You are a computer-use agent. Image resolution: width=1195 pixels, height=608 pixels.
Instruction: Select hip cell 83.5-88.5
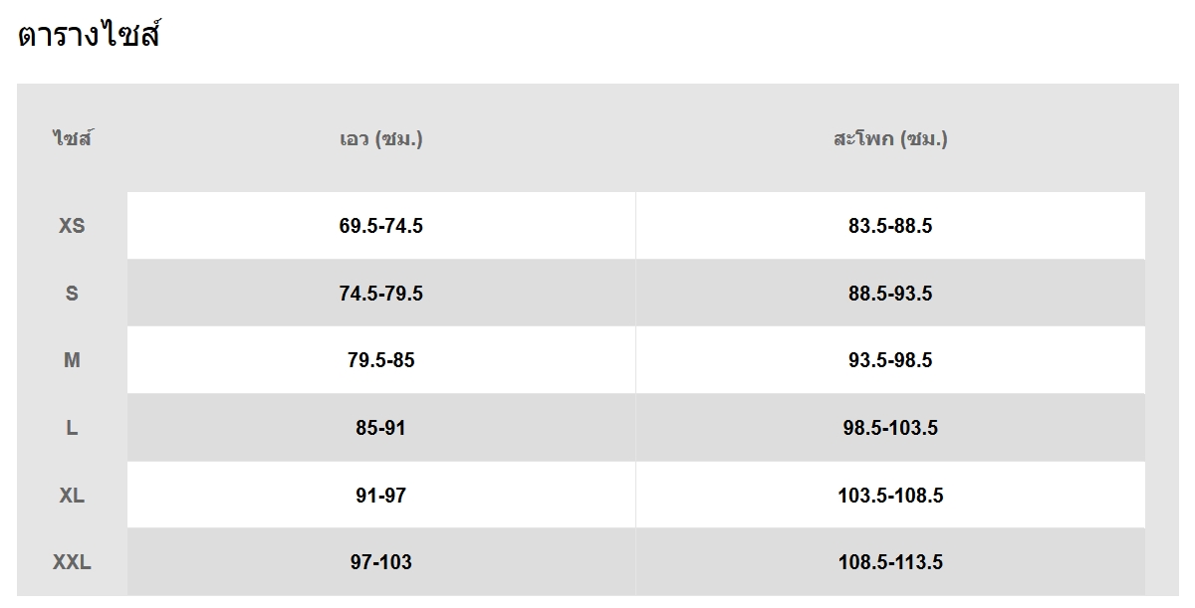pyautogui.click(x=889, y=226)
